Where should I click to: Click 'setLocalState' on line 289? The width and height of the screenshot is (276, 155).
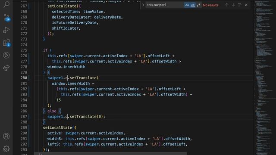click(57, 127)
